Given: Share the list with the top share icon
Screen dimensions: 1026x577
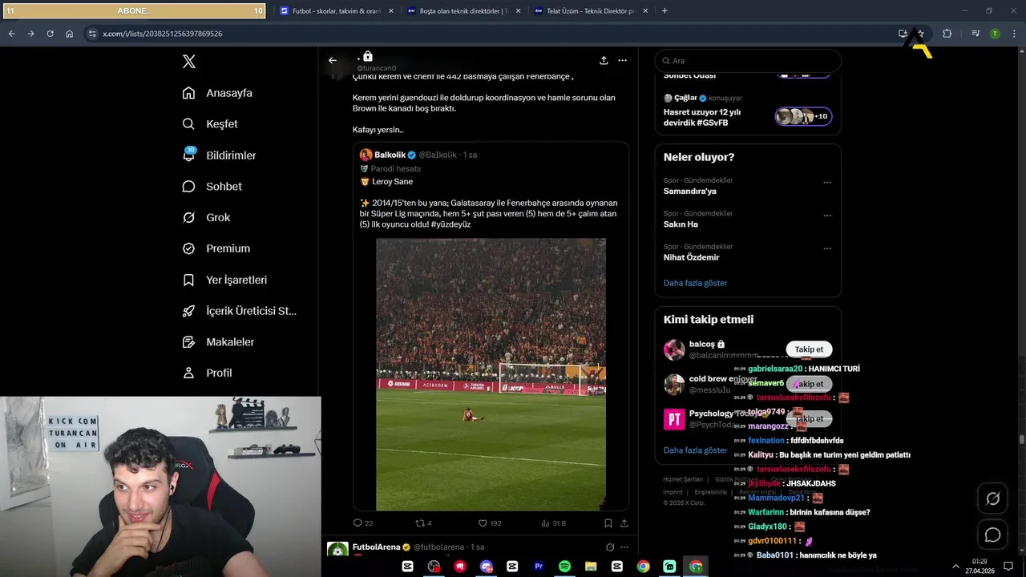Looking at the screenshot, I should click(x=604, y=60).
